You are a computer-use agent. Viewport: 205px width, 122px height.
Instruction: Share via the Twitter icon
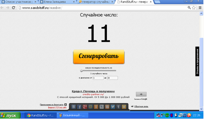pos(113,107)
